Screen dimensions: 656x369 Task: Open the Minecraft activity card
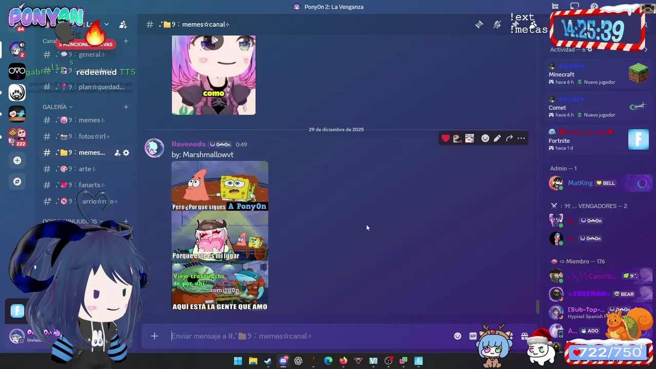pyautogui.click(x=599, y=74)
